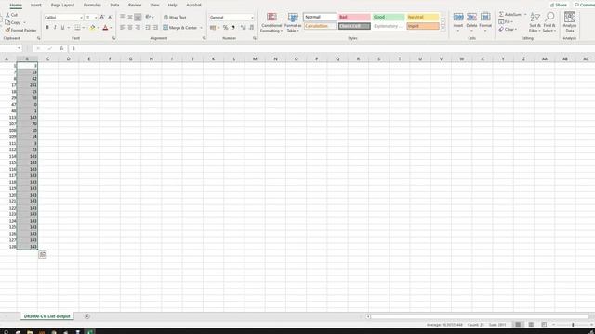Toggle Italic formatting
The image size is (595, 334).
point(55,28)
